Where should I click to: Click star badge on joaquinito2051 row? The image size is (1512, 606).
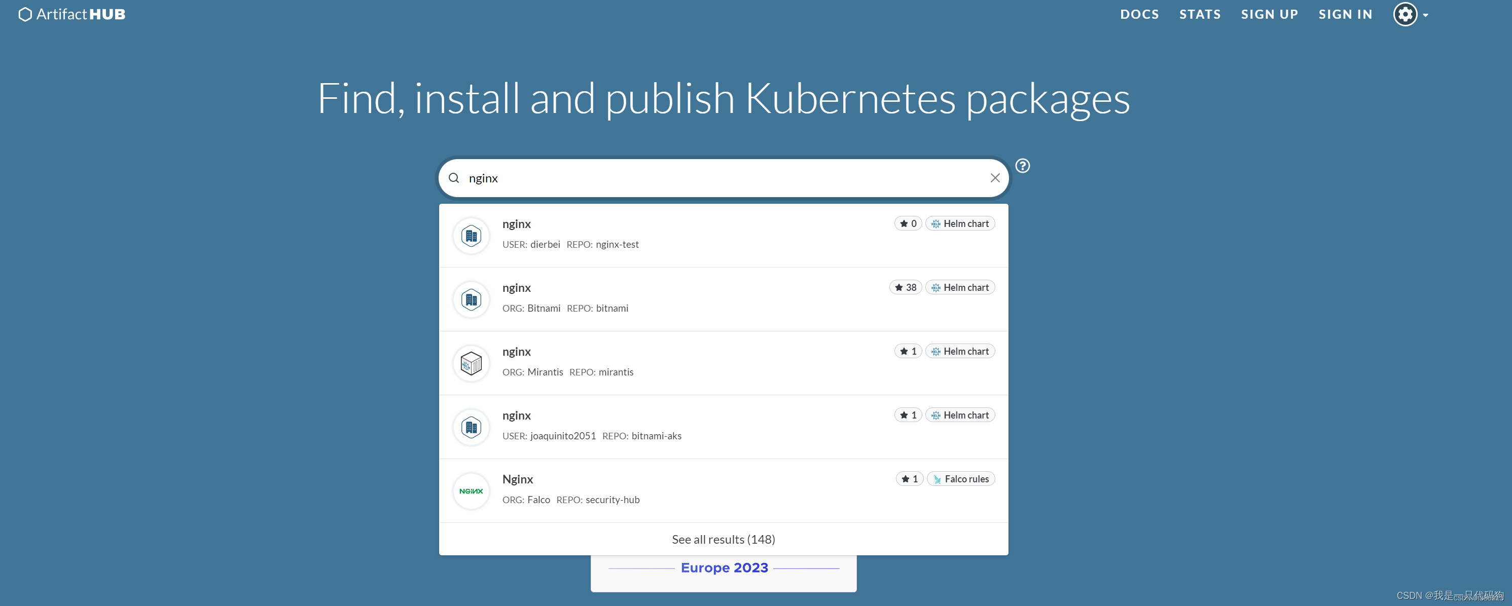pyautogui.click(x=908, y=415)
